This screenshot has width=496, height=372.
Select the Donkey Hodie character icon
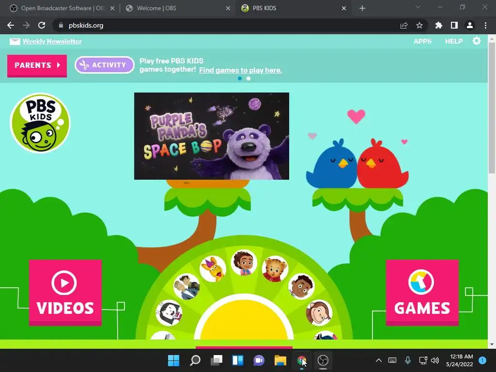tap(213, 269)
